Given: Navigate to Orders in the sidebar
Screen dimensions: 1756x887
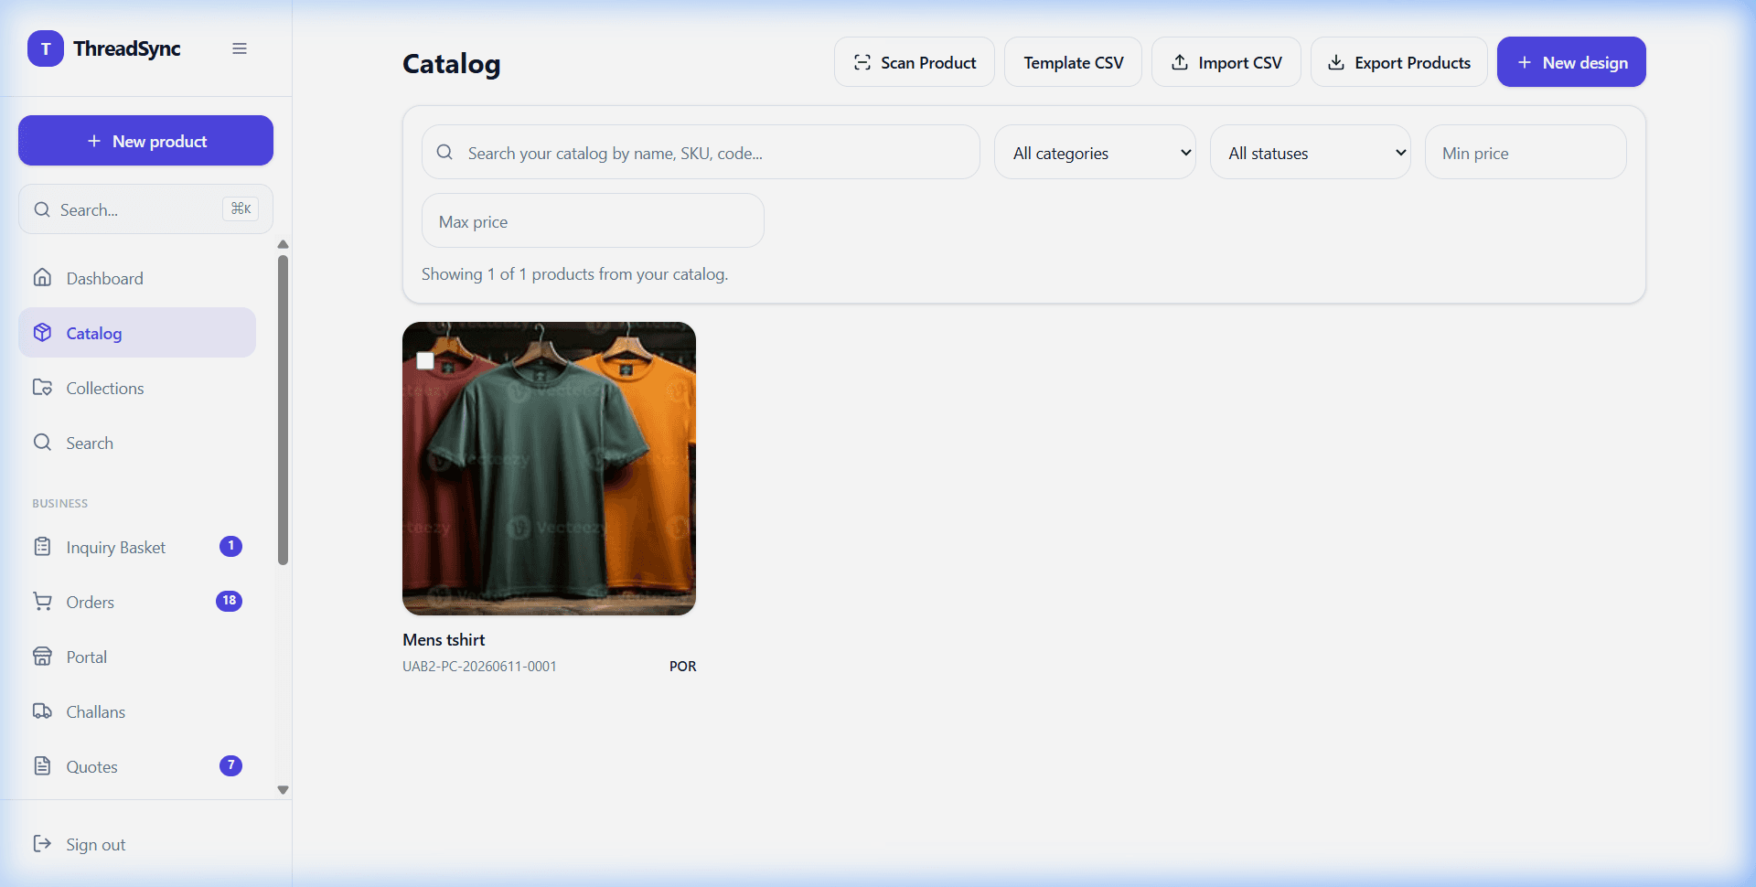Looking at the screenshot, I should [x=137, y=602].
